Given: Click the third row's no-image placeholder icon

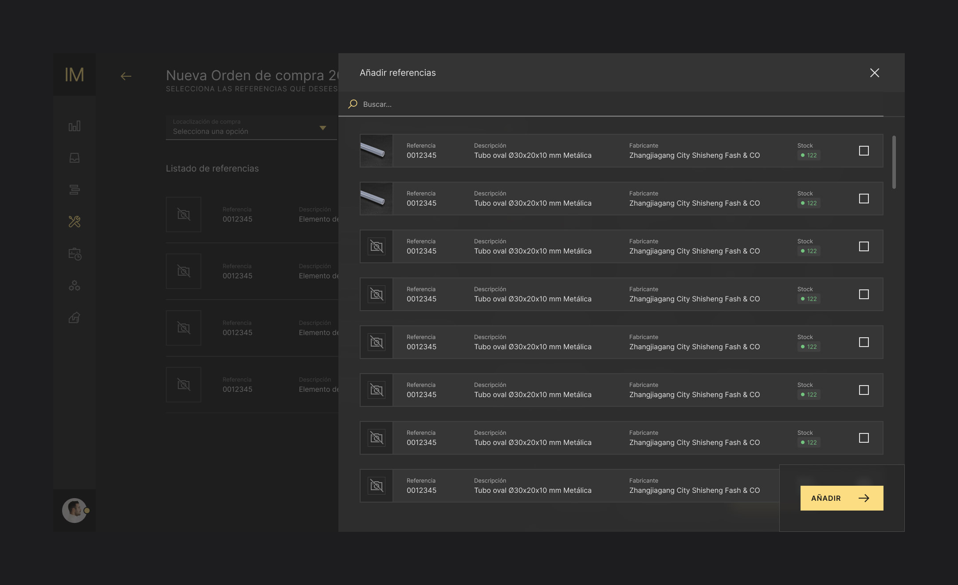Looking at the screenshot, I should click(377, 246).
